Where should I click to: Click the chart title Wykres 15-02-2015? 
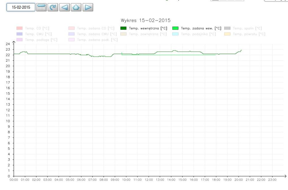(145, 21)
